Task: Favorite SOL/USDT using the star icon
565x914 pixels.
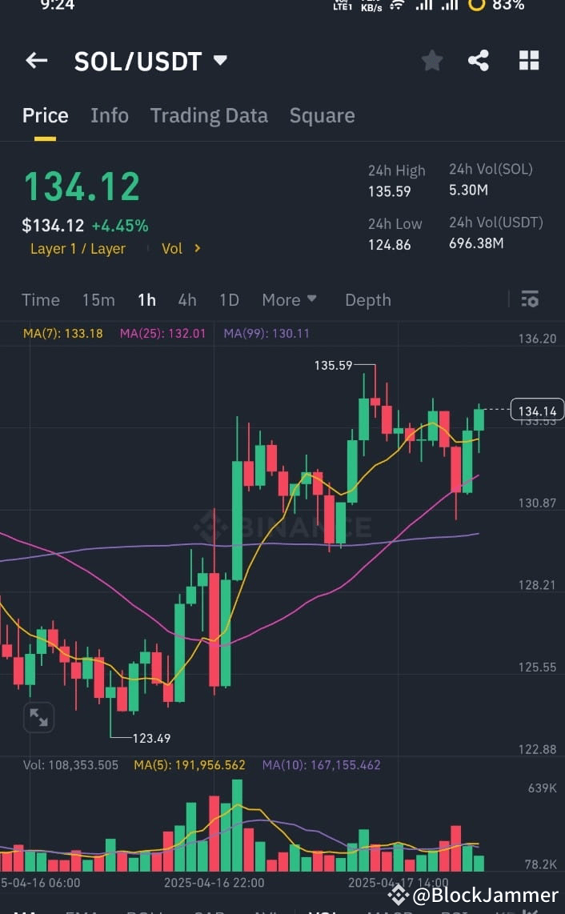Action: (432, 60)
